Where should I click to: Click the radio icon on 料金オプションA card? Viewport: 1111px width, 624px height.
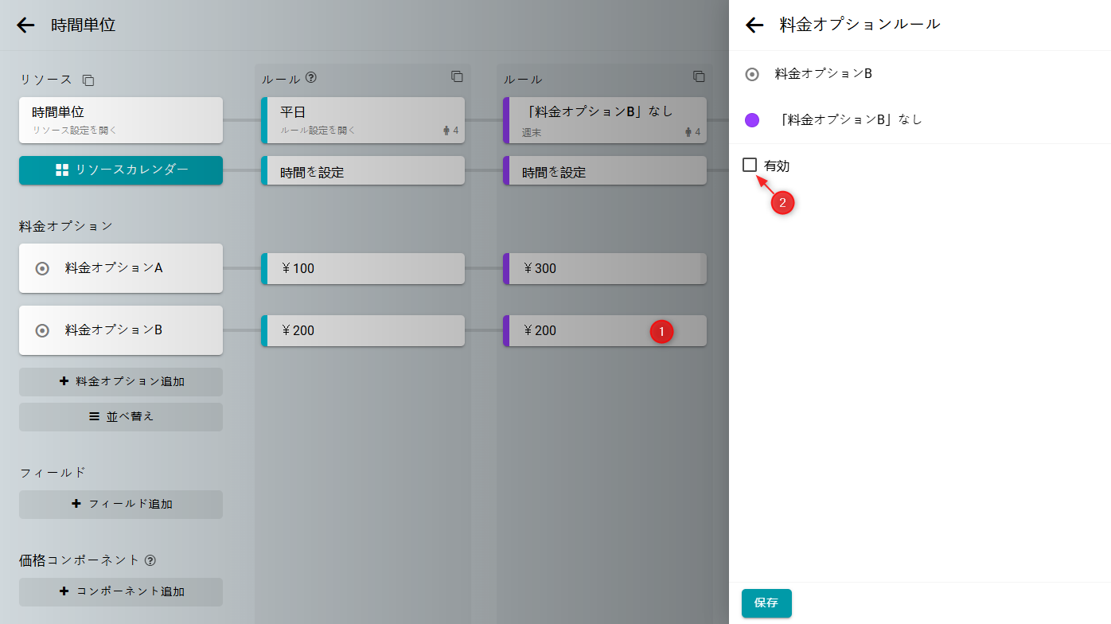pos(42,268)
